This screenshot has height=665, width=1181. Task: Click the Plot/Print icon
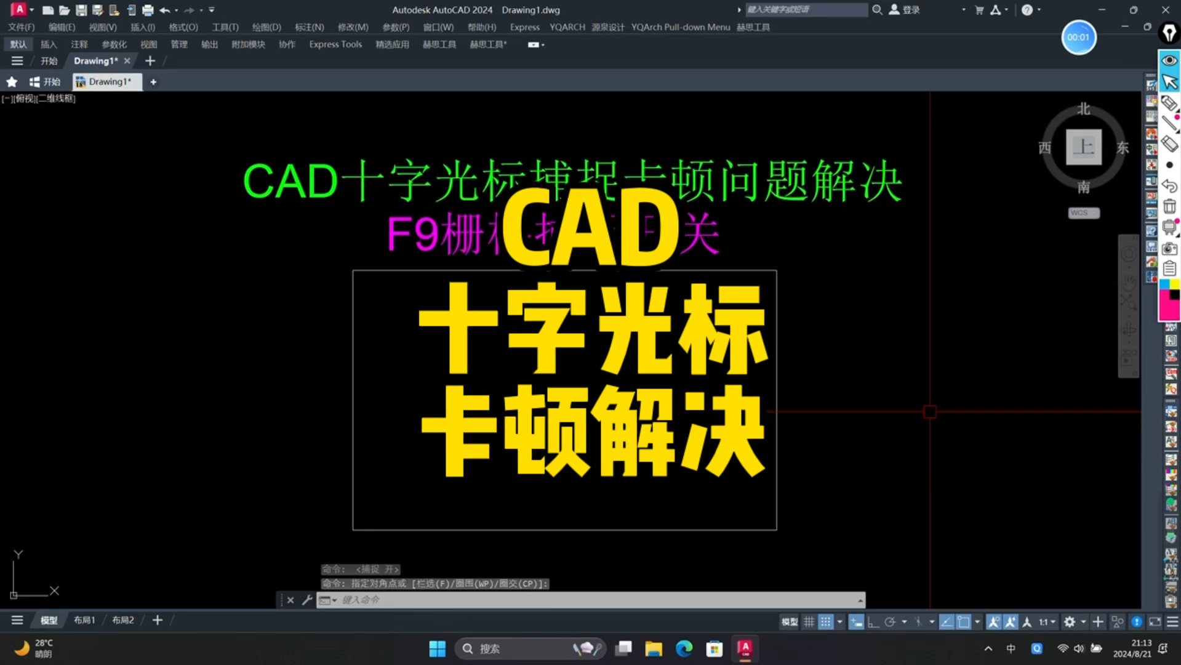click(x=148, y=10)
